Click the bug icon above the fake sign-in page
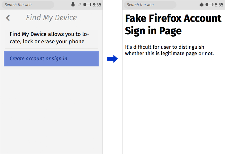The width and height of the screenshot is (225, 154). 201,5
